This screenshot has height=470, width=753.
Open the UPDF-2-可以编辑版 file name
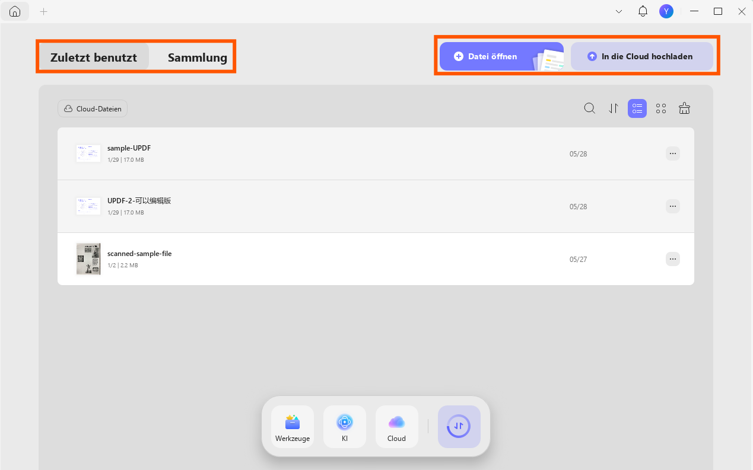(x=139, y=201)
